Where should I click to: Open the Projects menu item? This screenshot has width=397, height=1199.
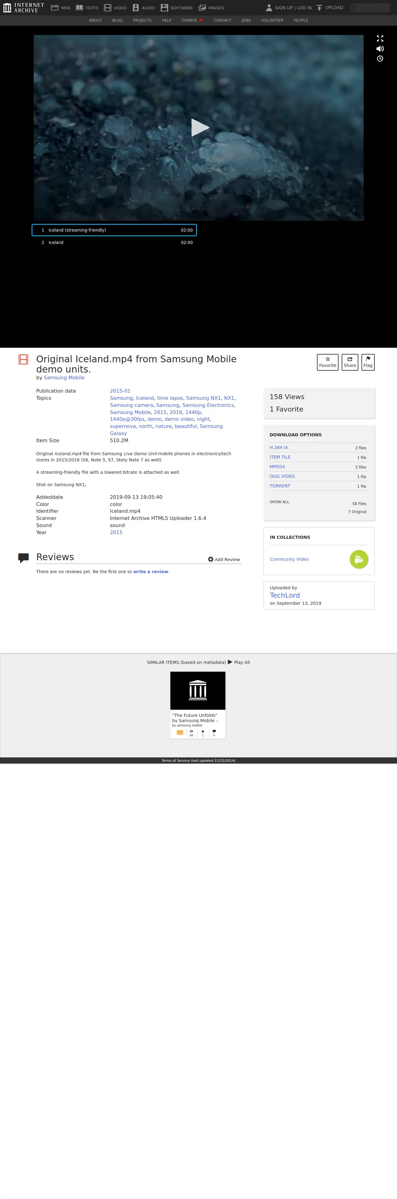point(142,20)
